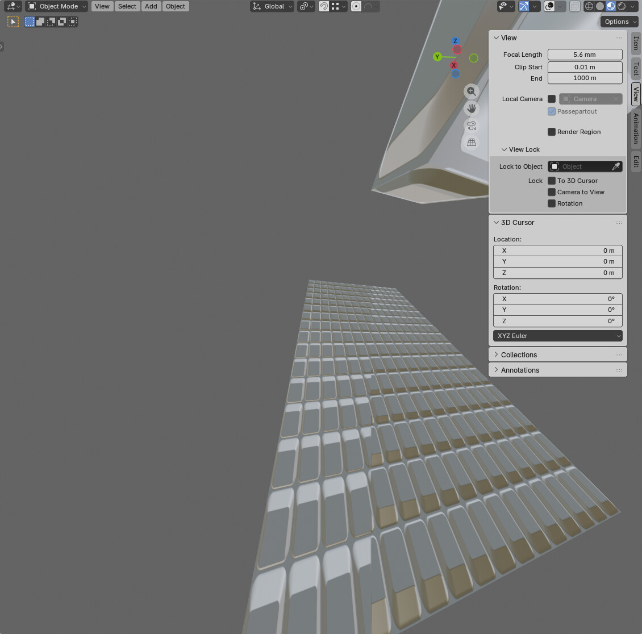Open the Animation sidebar tab
The image size is (642, 634).
pos(636,128)
